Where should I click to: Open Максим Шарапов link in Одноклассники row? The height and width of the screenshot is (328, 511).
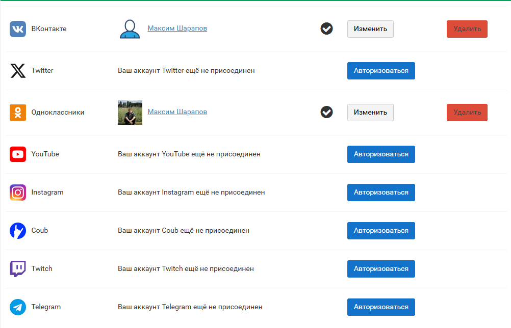point(177,112)
